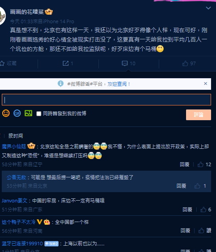Expand post options chevron at top right
This screenshot has height=252, width=216.
(x=208, y=8)
